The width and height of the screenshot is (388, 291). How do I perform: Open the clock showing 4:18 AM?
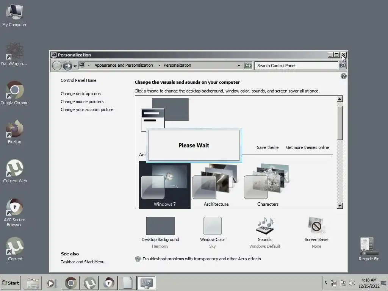click(x=369, y=283)
